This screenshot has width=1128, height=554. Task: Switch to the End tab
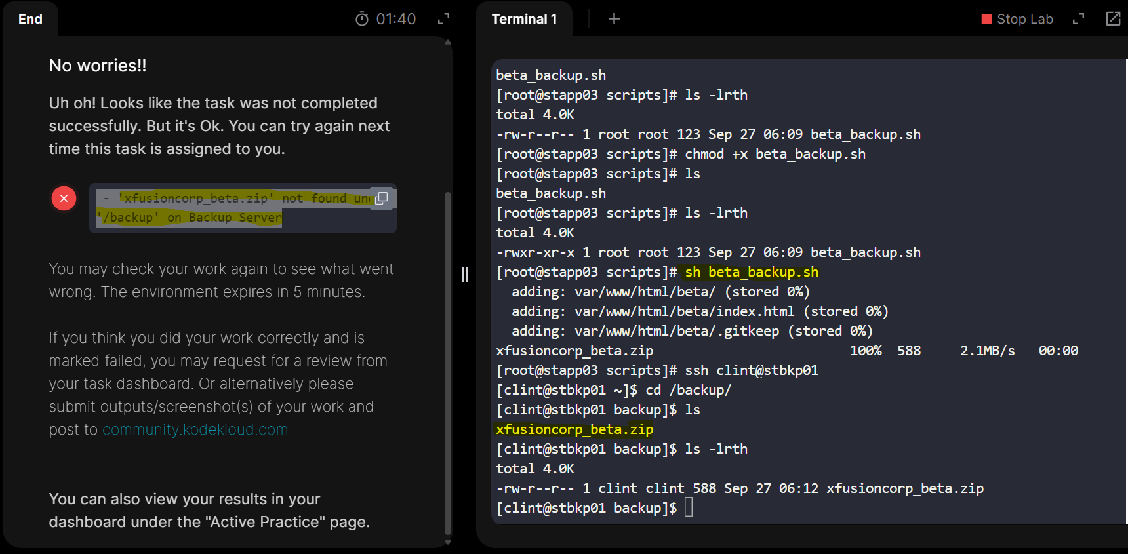[x=30, y=19]
